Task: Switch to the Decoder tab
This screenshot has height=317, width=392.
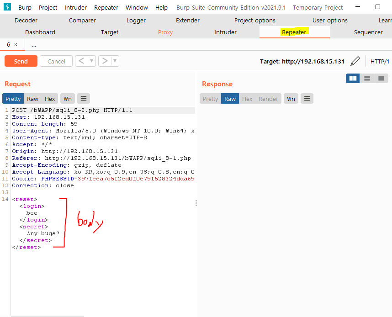Action: coord(26,20)
